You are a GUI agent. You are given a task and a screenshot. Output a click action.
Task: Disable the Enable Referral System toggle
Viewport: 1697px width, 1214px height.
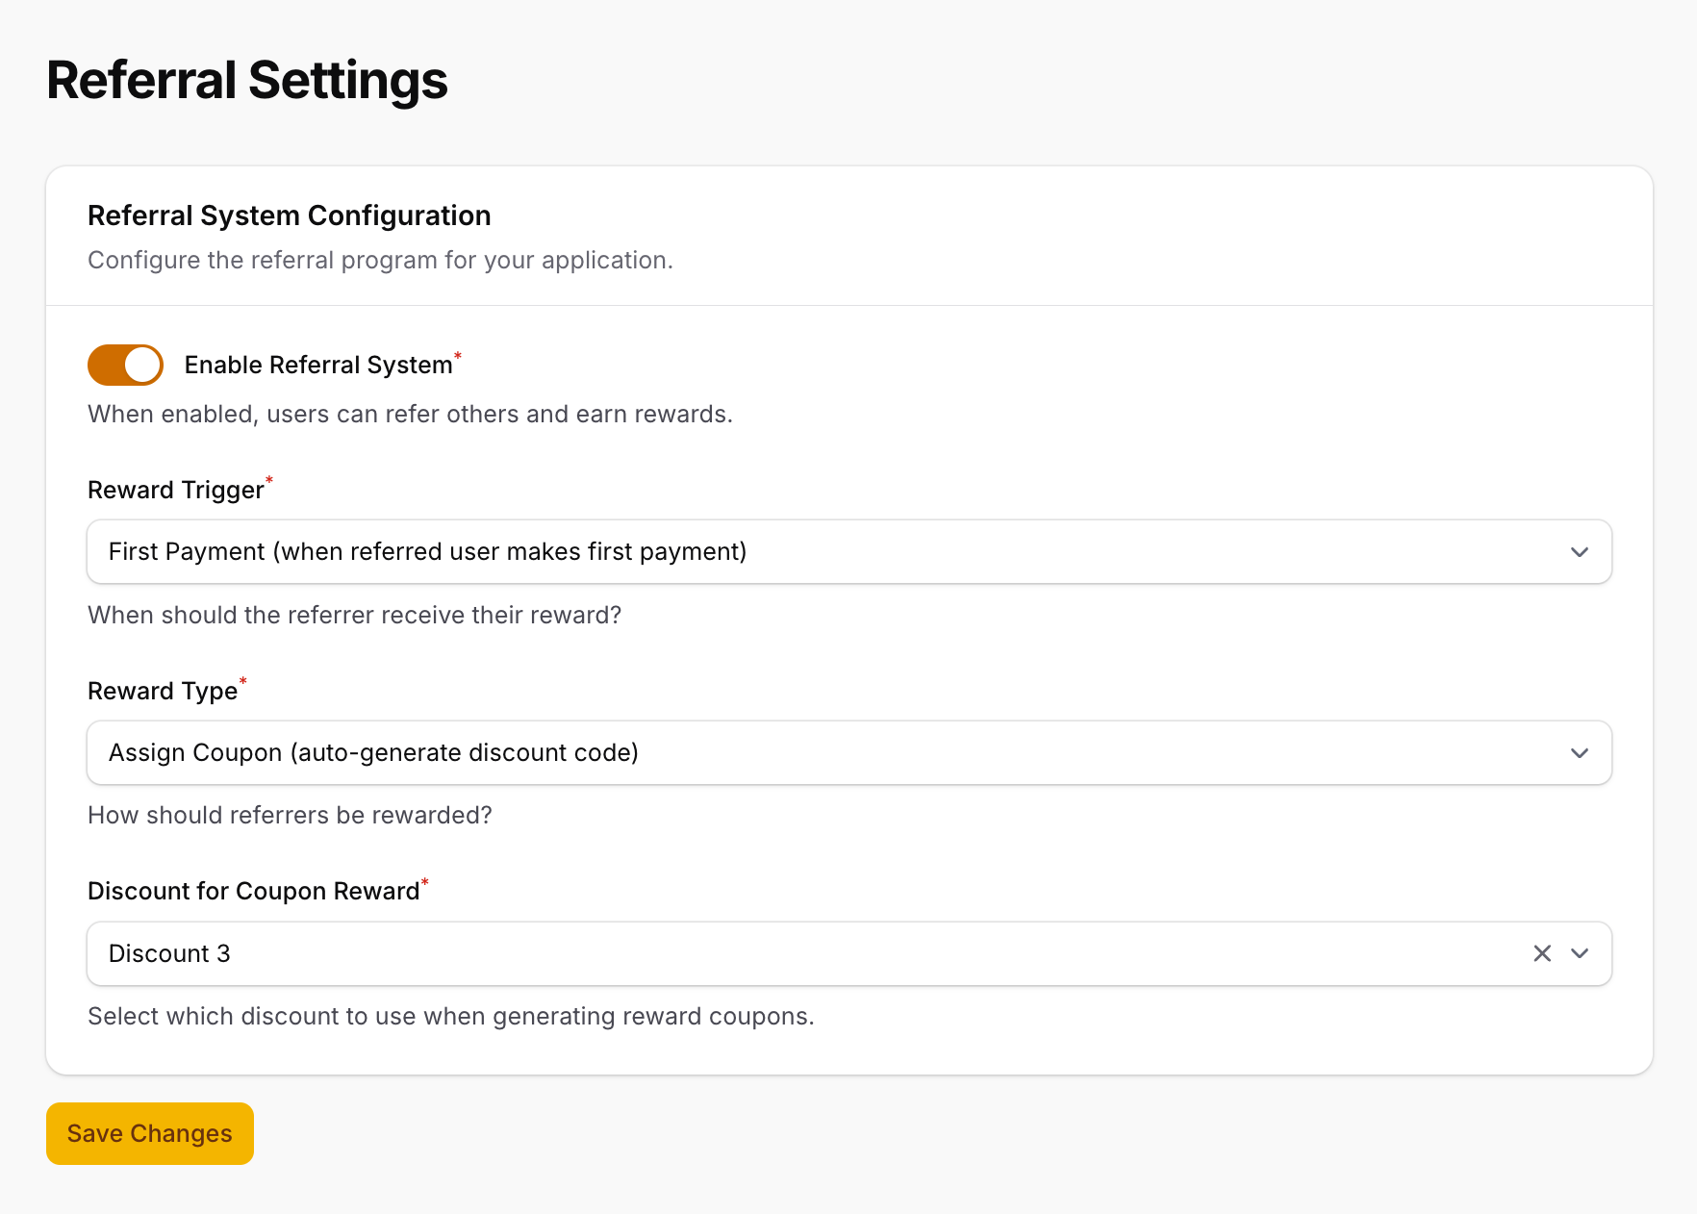pyautogui.click(x=125, y=365)
